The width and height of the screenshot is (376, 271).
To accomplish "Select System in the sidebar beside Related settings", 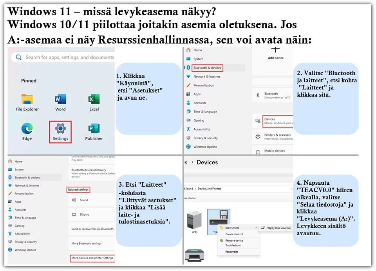I will pos(19,169).
